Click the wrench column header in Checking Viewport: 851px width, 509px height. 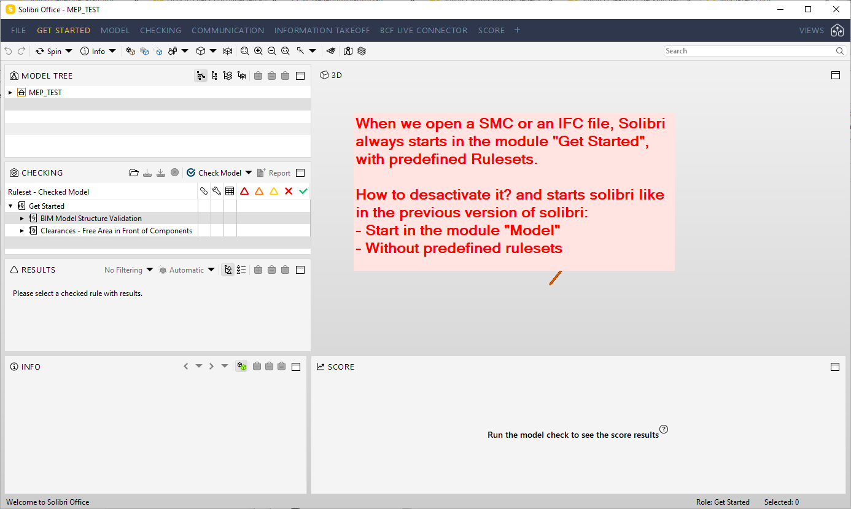coord(217,192)
